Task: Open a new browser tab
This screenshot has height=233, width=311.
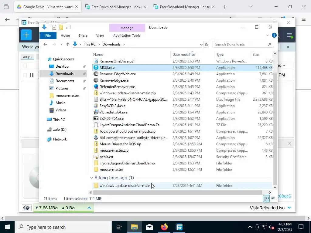Action: [x=224, y=7]
